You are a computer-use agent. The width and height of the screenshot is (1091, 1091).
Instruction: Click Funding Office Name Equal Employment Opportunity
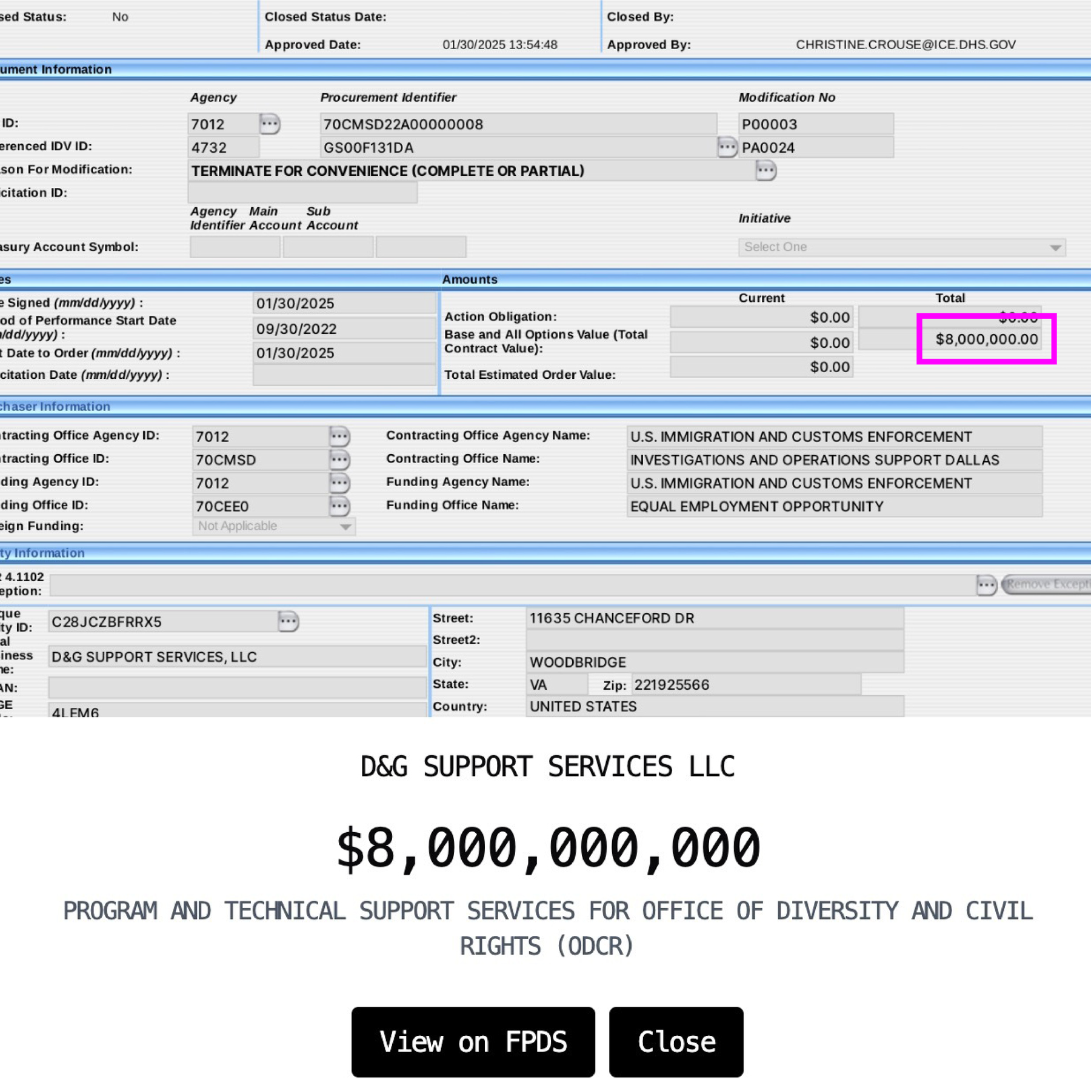(835, 506)
